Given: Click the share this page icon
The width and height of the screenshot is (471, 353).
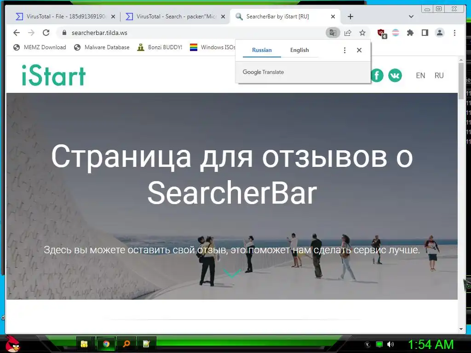Looking at the screenshot, I should (348, 33).
